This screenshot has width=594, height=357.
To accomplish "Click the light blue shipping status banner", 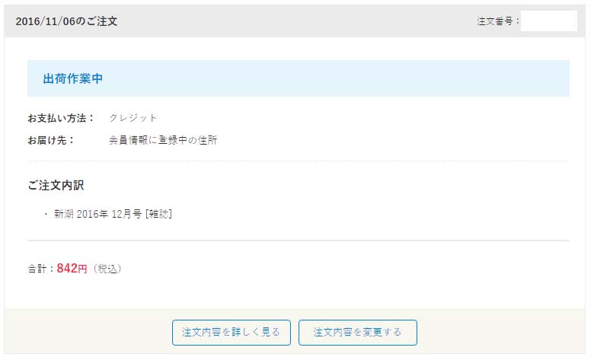I will 343,78.
